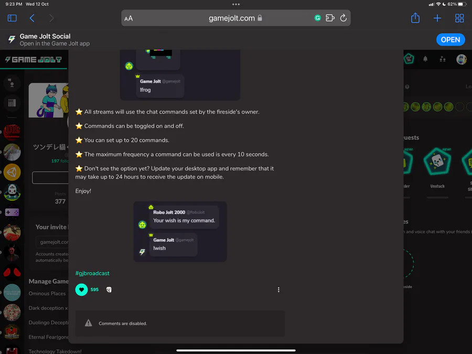Image resolution: width=472 pixels, height=354 pixels.
Task: Open the user avatar menu
Action: (461, 59)
